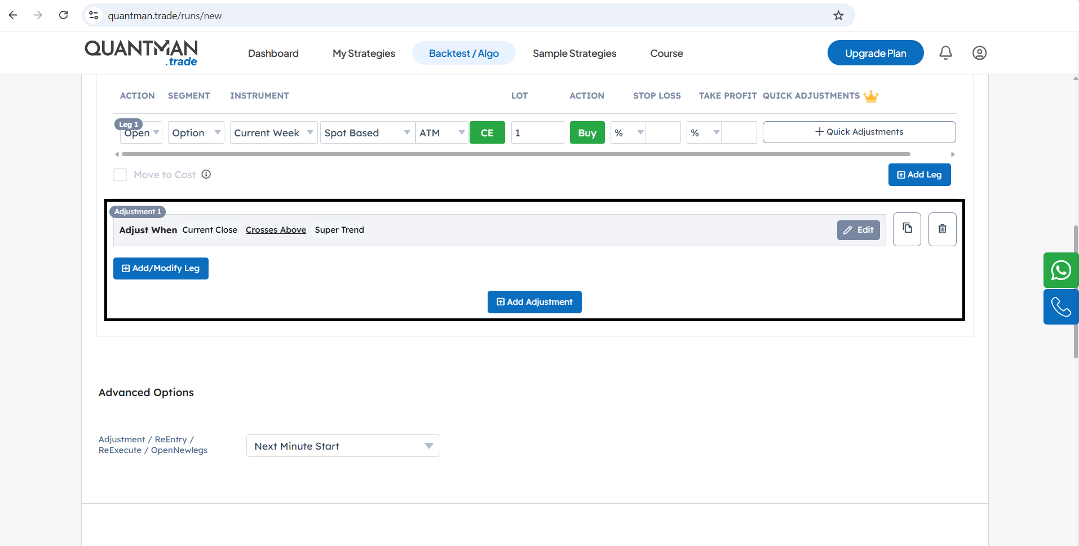The width and height of the screenshot is (1079, 546).
Task: Click the phone call support icon
Action: 1061,307
